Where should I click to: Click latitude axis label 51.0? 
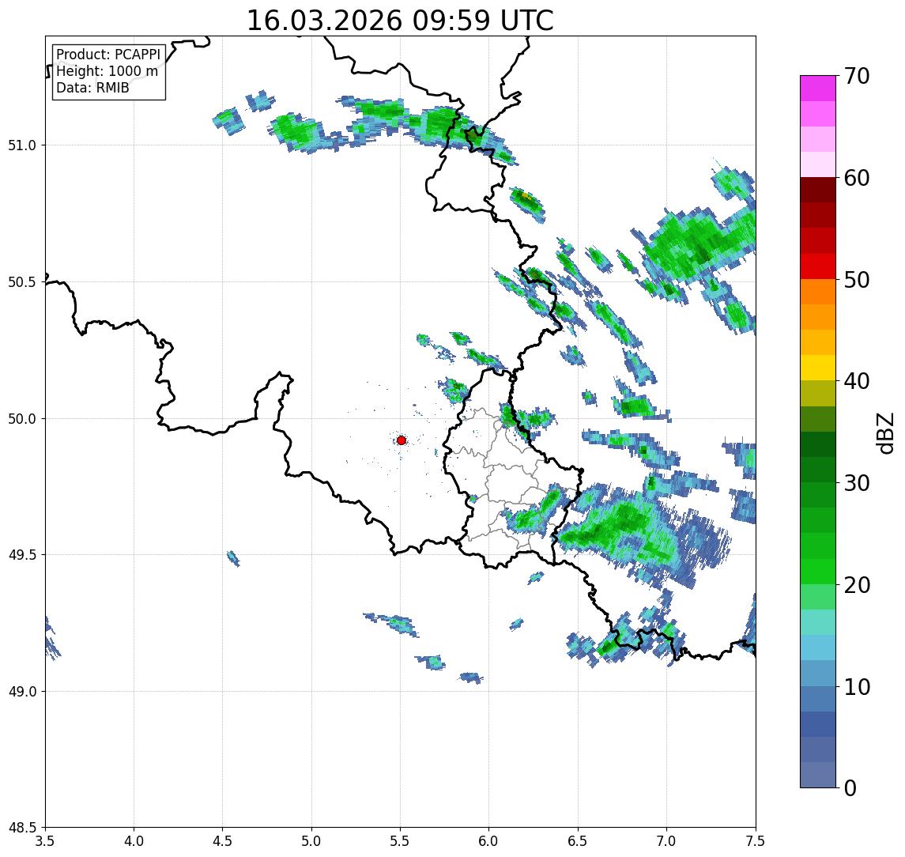click(22, 145)
